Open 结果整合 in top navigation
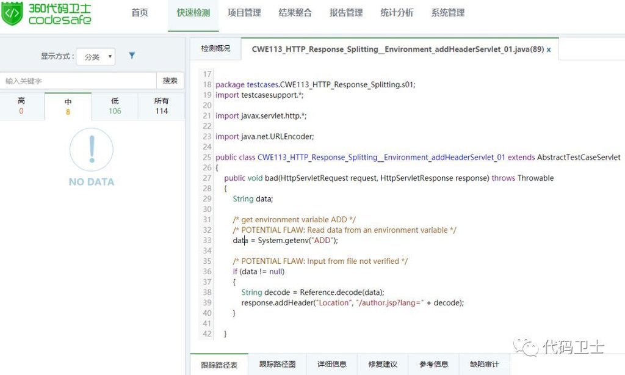 coord(295,13)
